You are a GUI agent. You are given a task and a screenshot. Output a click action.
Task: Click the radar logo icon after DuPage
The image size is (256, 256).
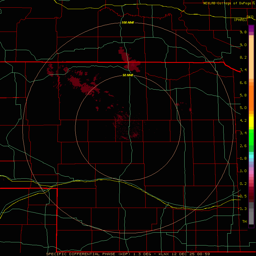coord(253,3)
